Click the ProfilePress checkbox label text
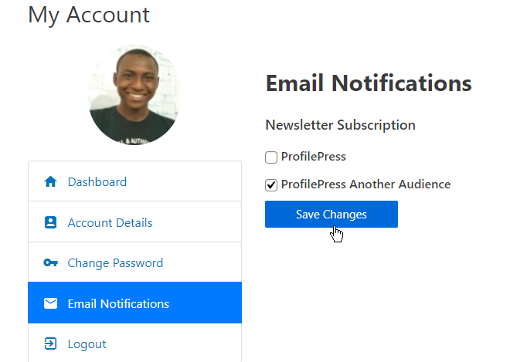The width and height of the screenshot is (510, 362). tap(313, 157)
